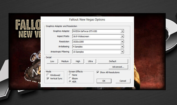Open the Antialiasing dropdown arrow

[x=122, y=47]
